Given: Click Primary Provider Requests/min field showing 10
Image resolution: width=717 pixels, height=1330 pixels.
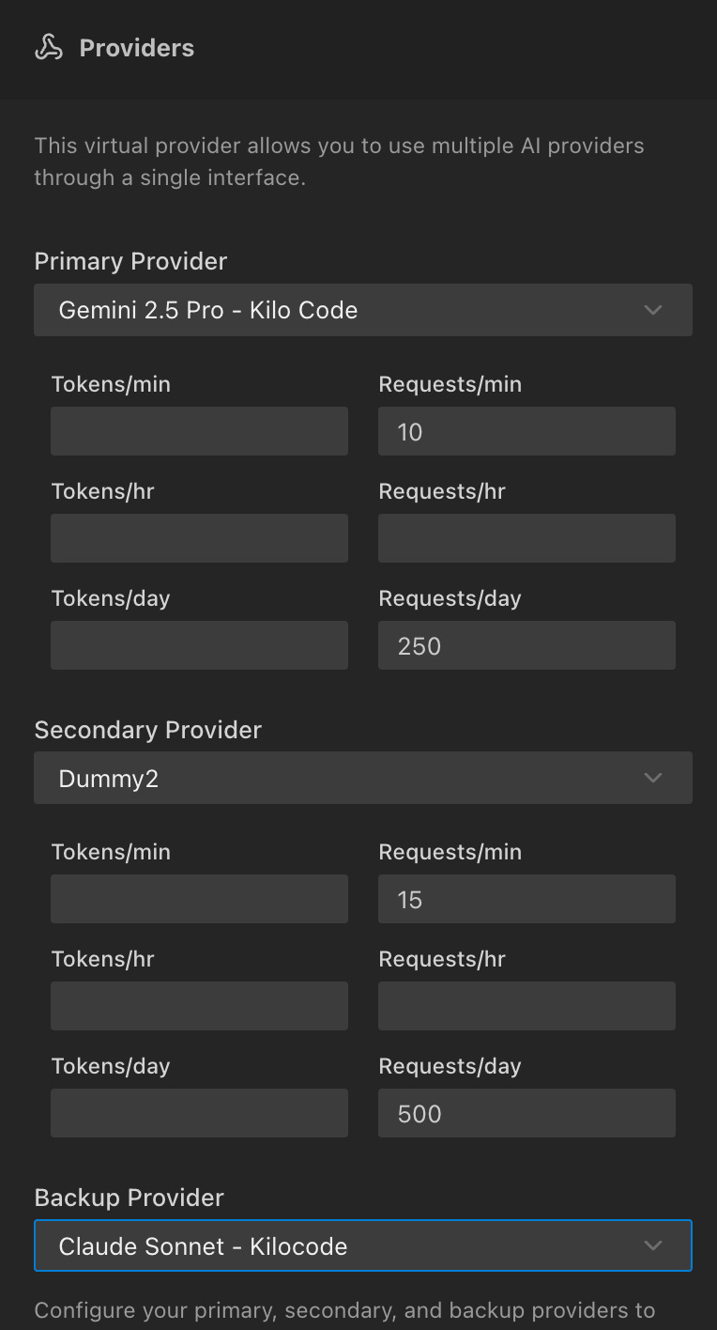Looking at the screenshot, I should [526, 431].
